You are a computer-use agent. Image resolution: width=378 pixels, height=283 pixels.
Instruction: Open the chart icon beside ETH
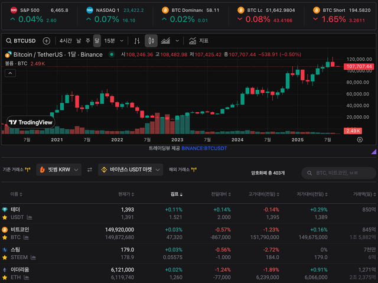click(26, 278)
